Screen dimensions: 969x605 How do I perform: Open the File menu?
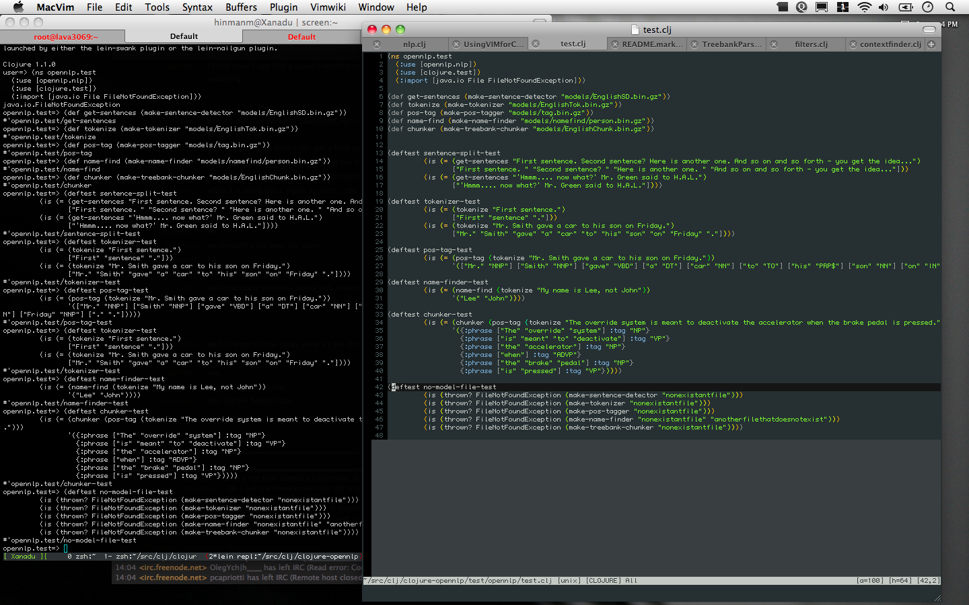pyautogui.click(x=94, y=7)
